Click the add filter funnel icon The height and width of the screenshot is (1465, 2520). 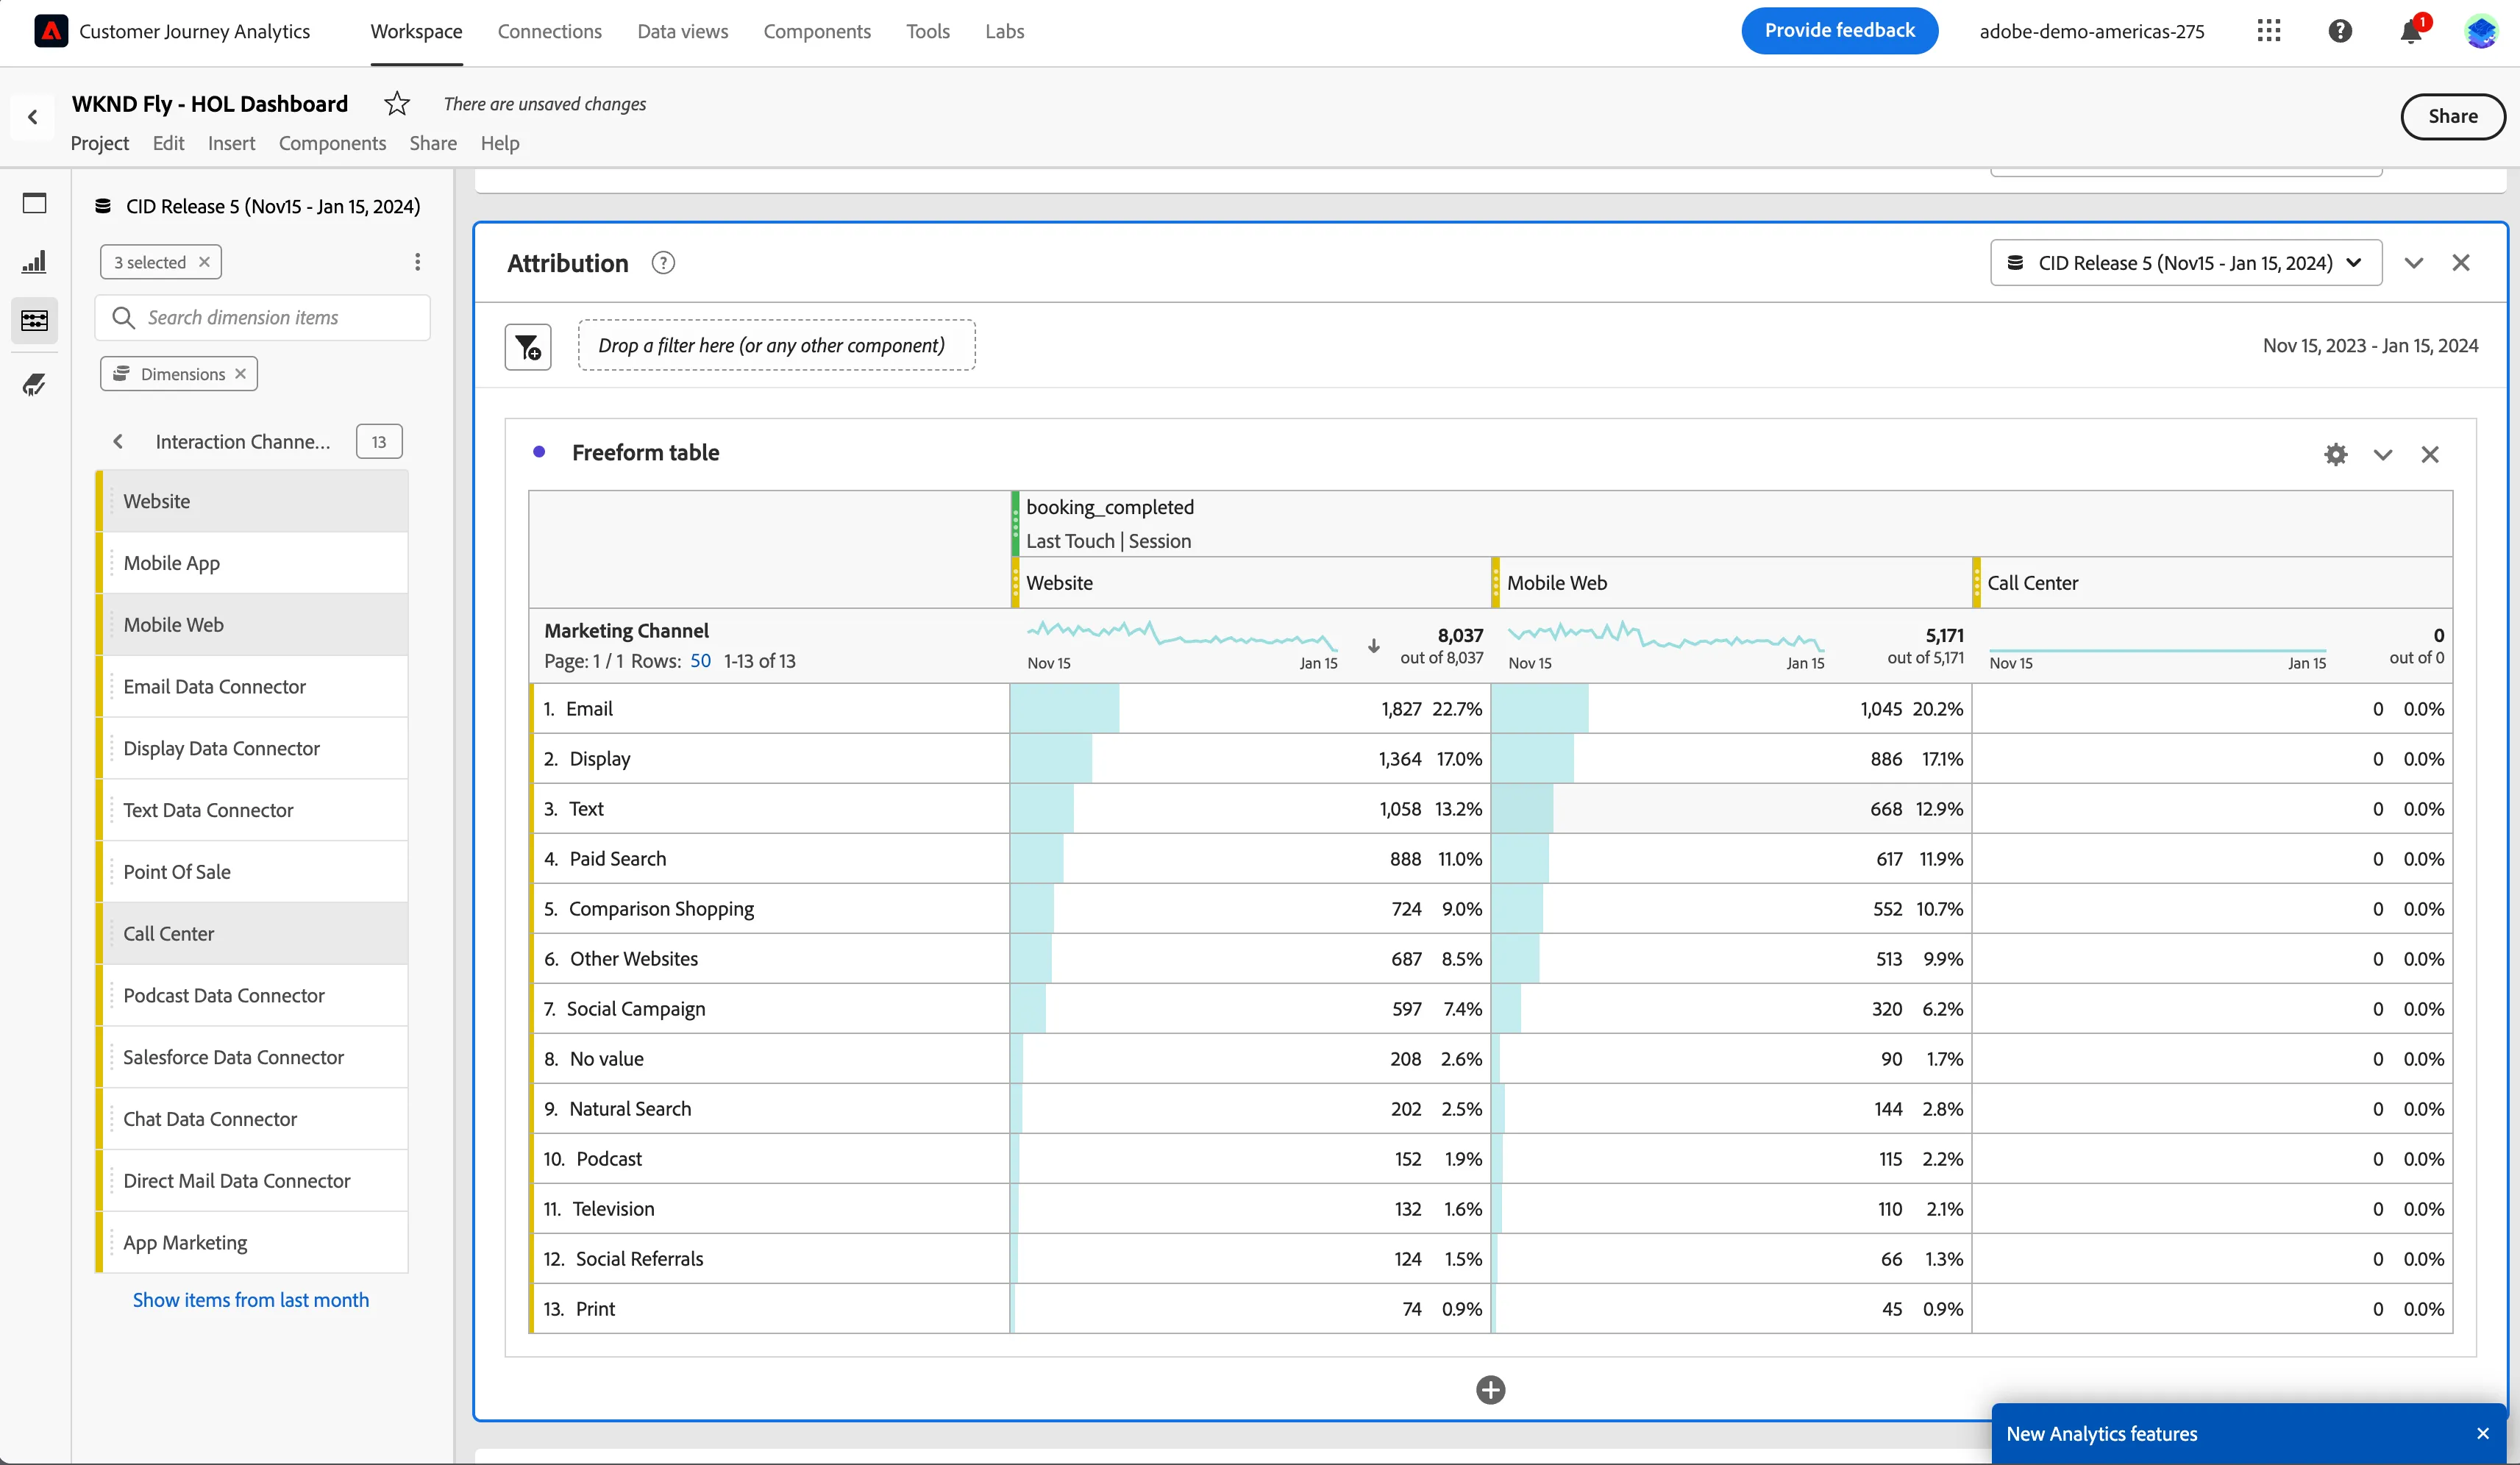[528, 346]
